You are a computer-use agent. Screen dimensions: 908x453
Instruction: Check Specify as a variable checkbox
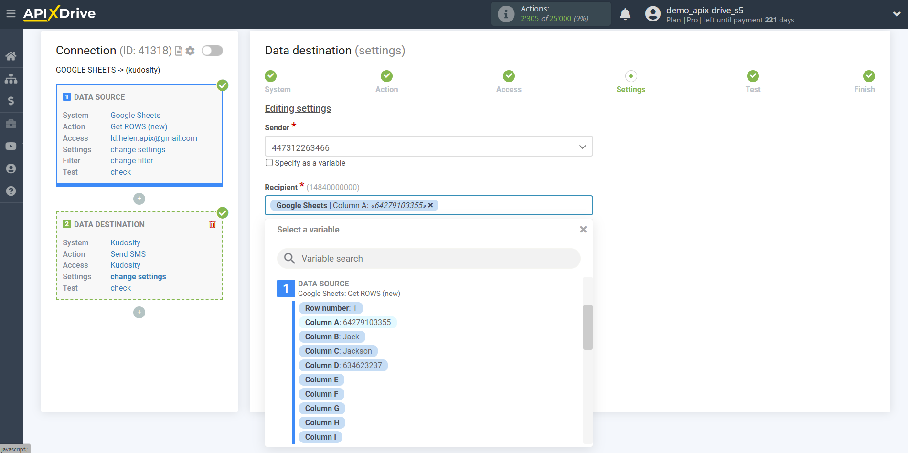click(269, 163)
